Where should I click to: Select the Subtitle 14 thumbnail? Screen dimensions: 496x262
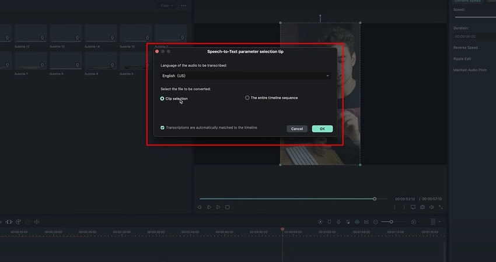tap(100, 33)
